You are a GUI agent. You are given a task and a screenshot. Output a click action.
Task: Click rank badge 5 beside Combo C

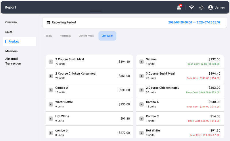coord(141,119)
